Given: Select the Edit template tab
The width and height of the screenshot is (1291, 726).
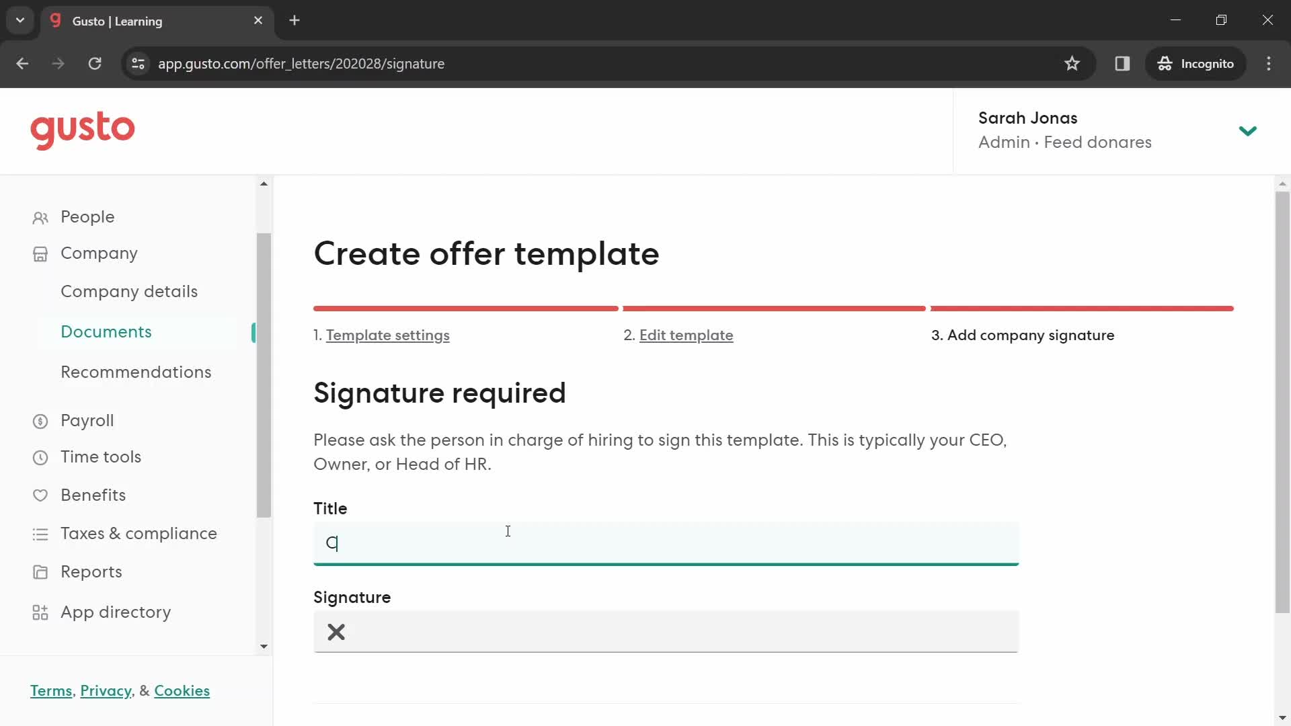Looking at the screenshot, I should (x=685, y=335).
